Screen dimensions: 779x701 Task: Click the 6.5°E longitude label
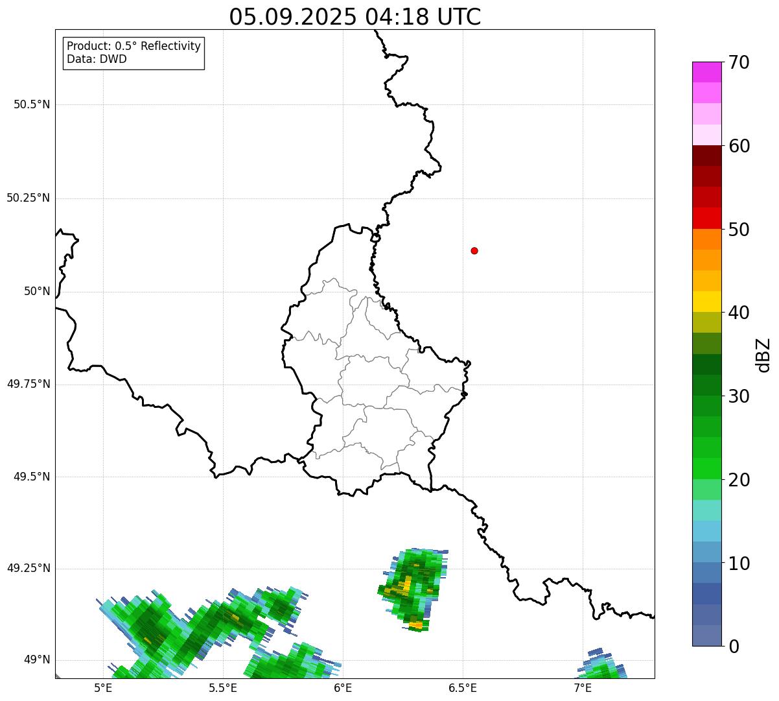pyautogui.click(x=463, y=687)
